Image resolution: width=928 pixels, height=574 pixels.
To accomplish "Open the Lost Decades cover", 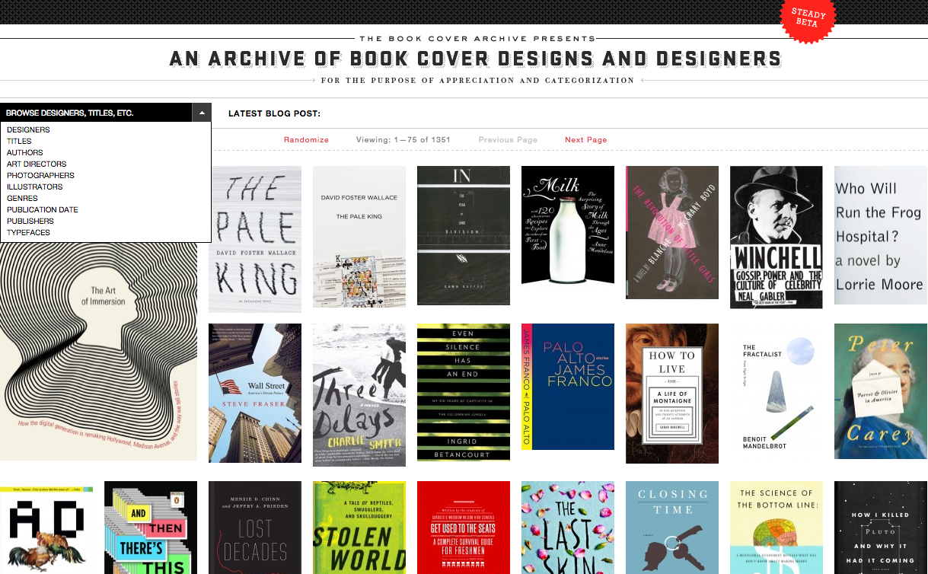I will 255,528.
